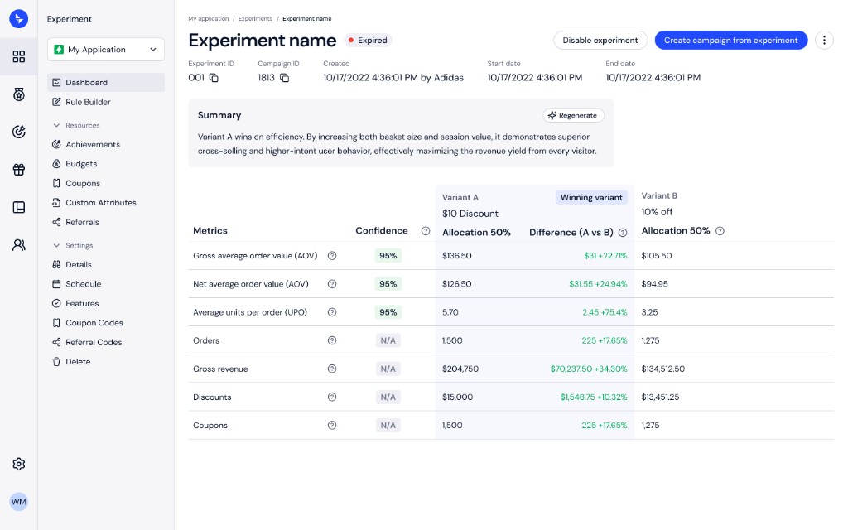Click Variant A discounts value $15,000
Viewport: 848px width, 530px height.
point(457,397)
